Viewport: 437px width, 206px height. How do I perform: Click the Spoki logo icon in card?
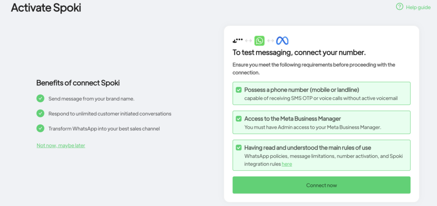[x=238, y=41]
